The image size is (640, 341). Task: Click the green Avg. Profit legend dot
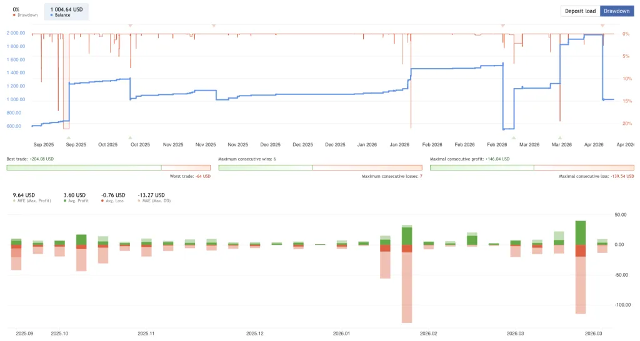[66, 202]
